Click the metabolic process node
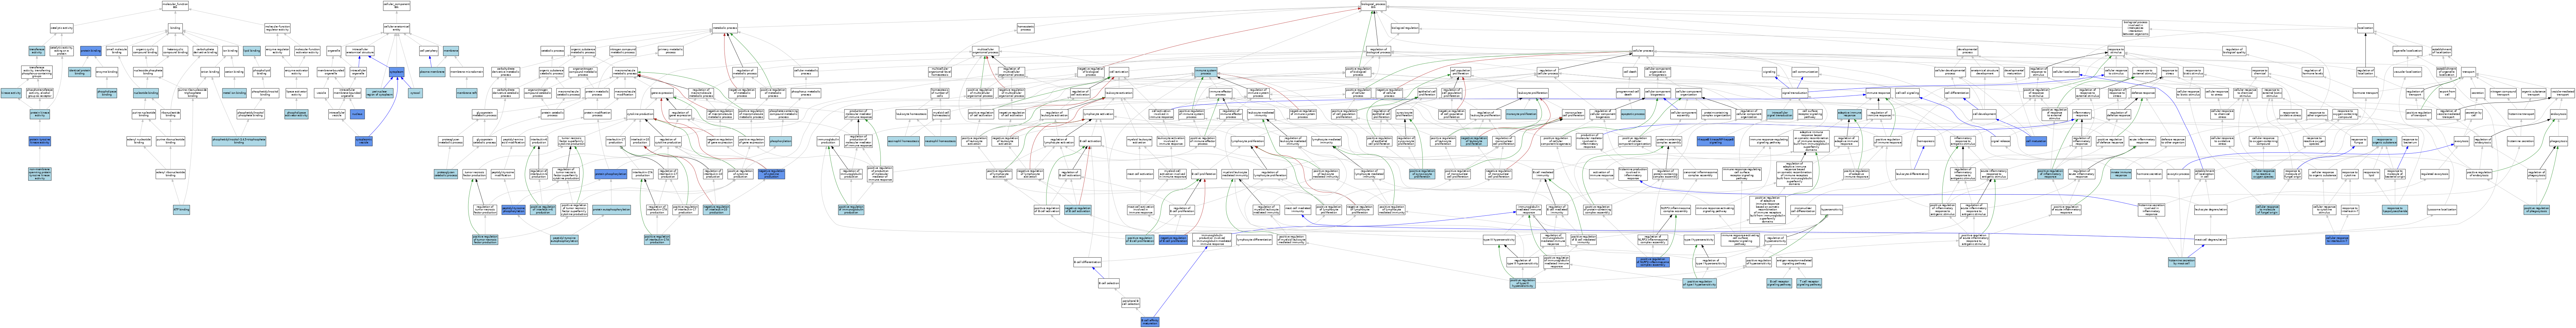 coord(725,28)
